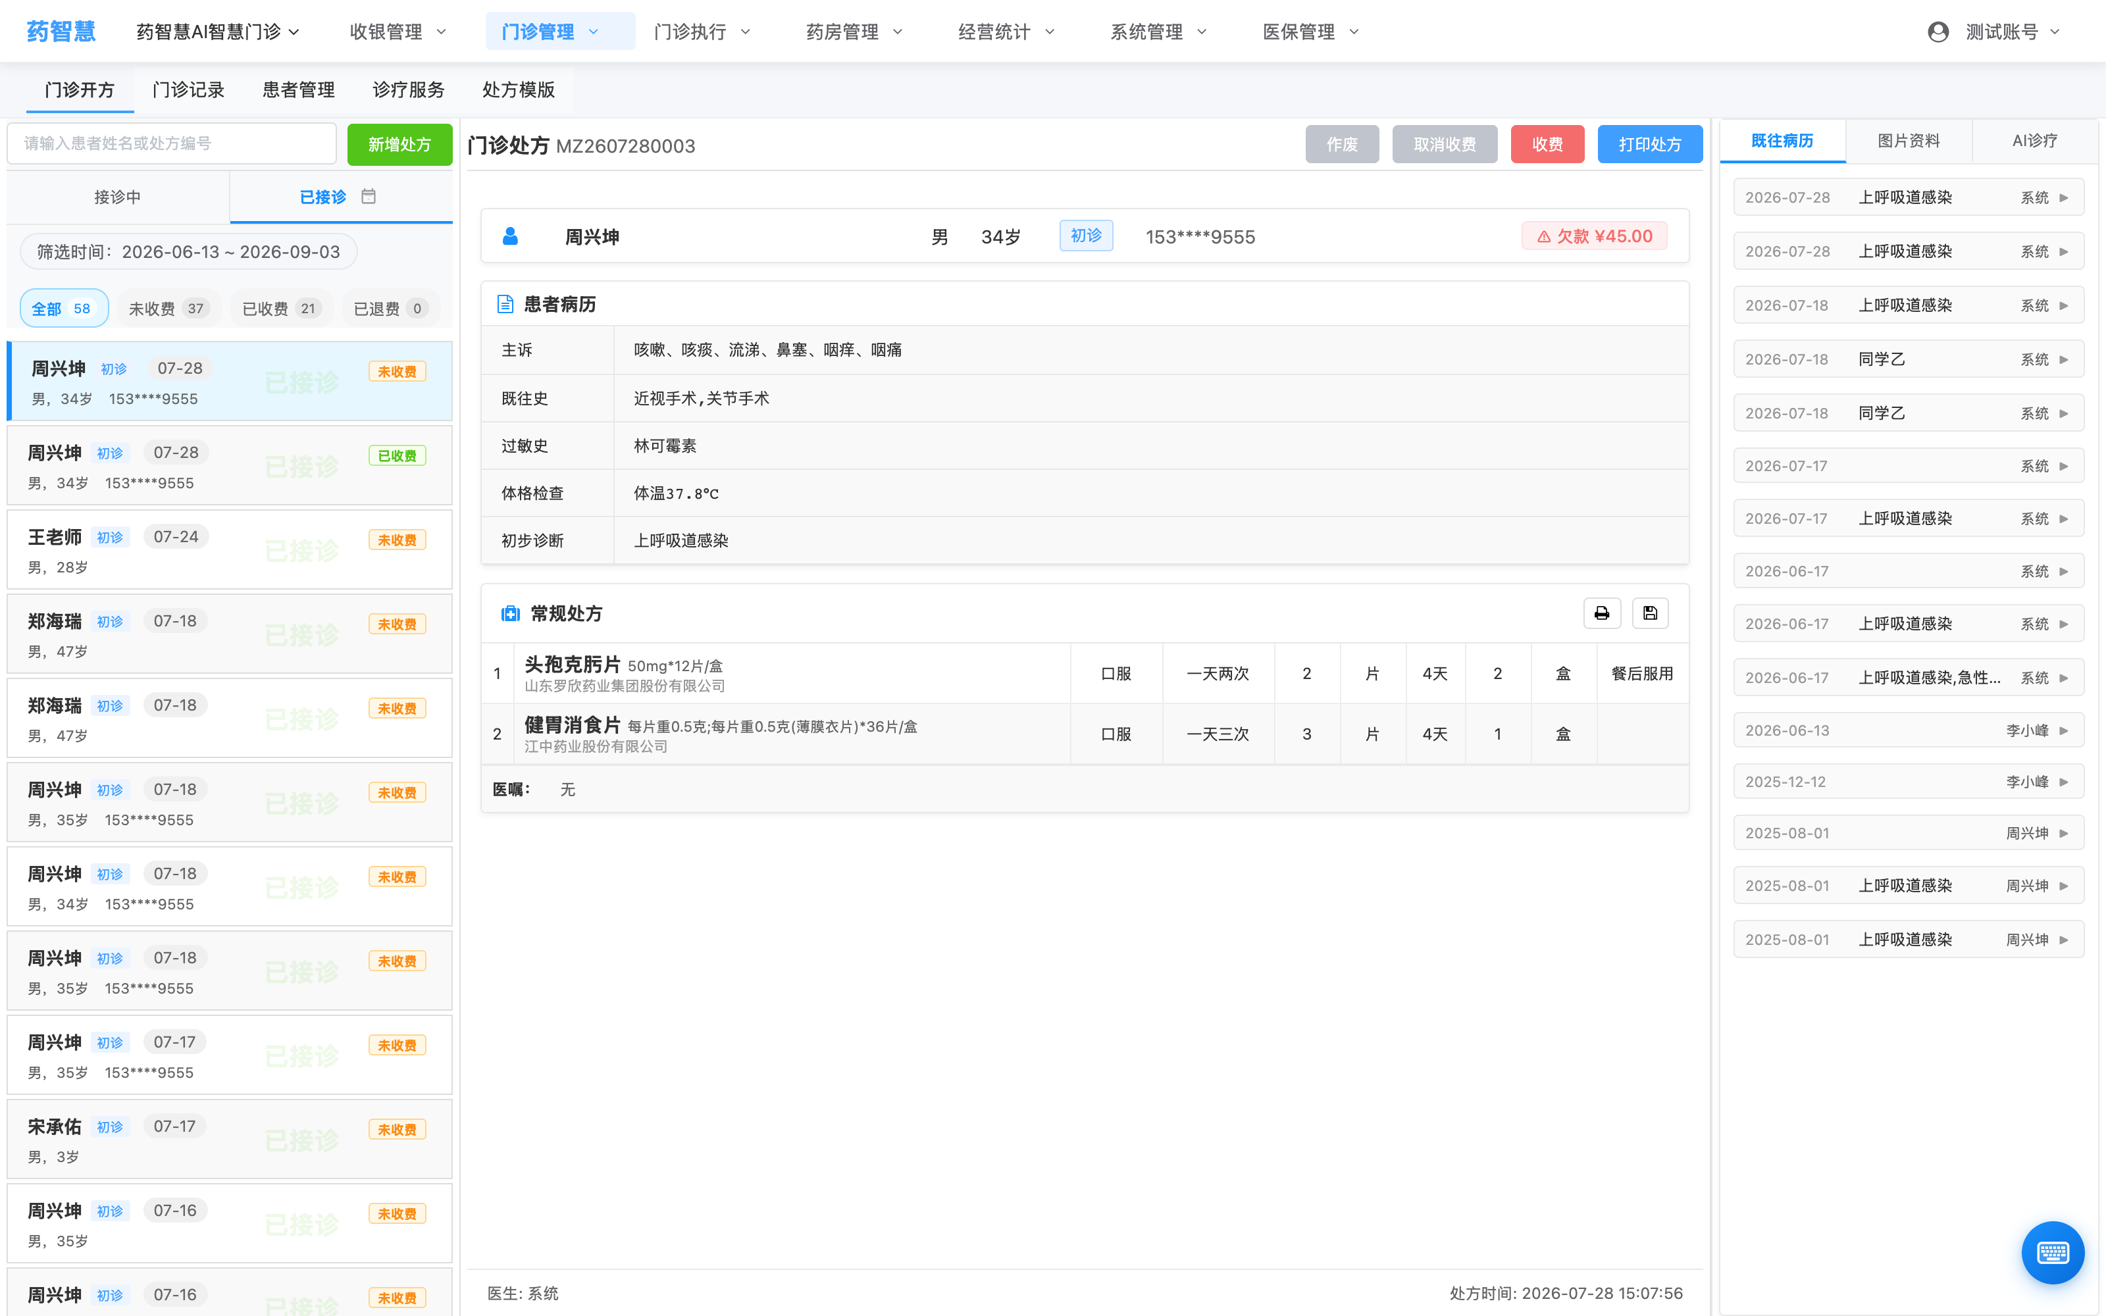This screenshot has height=1316, width=2106.
Task: Click the 常规处方 medical kit icon
Action: point(511,614)
